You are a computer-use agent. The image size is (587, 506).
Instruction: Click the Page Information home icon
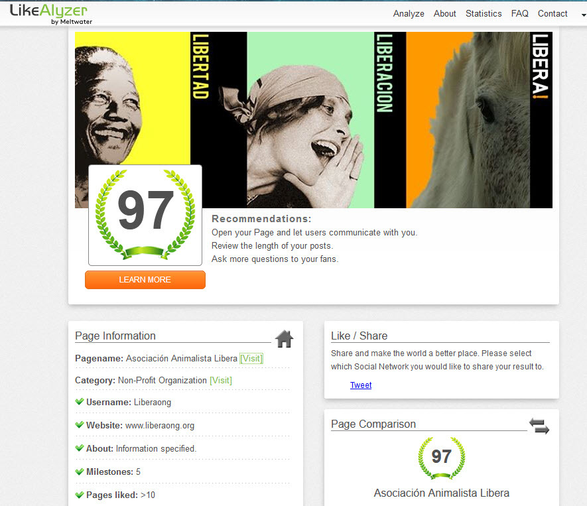click(x=284, y=339)
